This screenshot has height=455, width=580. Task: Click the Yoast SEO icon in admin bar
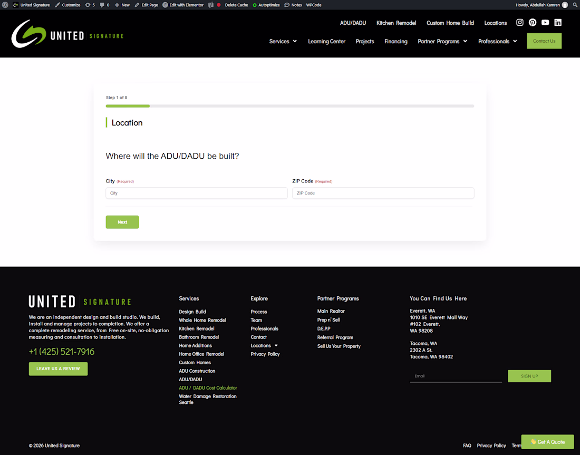[x=211, y=5]
